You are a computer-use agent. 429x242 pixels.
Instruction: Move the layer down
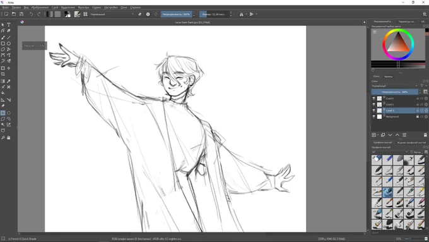[390, 135]
